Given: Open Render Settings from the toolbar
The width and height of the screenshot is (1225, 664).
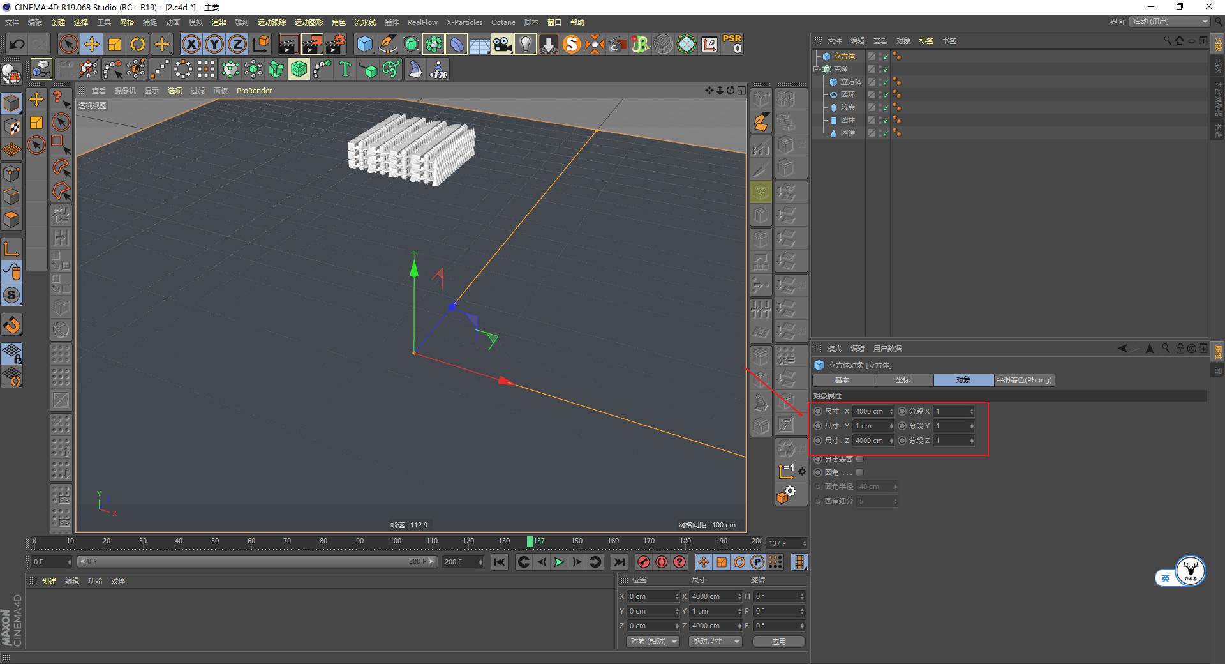Looking at the screenshot, I should point(336,44).
